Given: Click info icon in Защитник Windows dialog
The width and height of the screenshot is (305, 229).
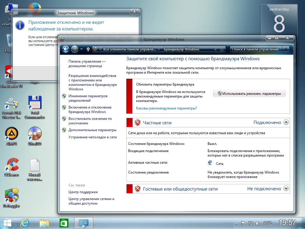Looking at the screenshot, I should (20, 26).
